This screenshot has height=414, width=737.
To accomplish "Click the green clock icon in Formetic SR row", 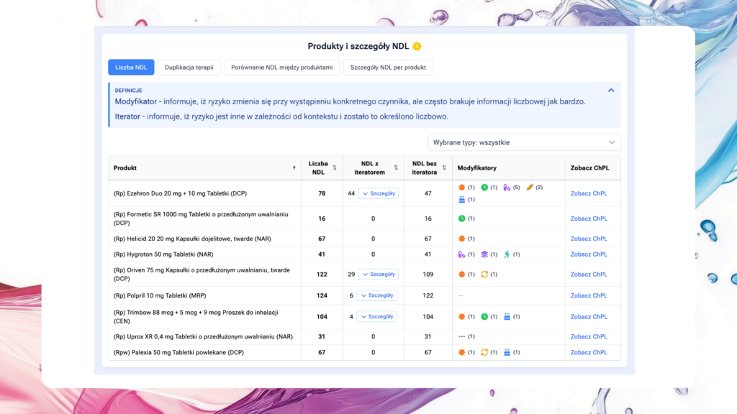I will tap(462, 218).
